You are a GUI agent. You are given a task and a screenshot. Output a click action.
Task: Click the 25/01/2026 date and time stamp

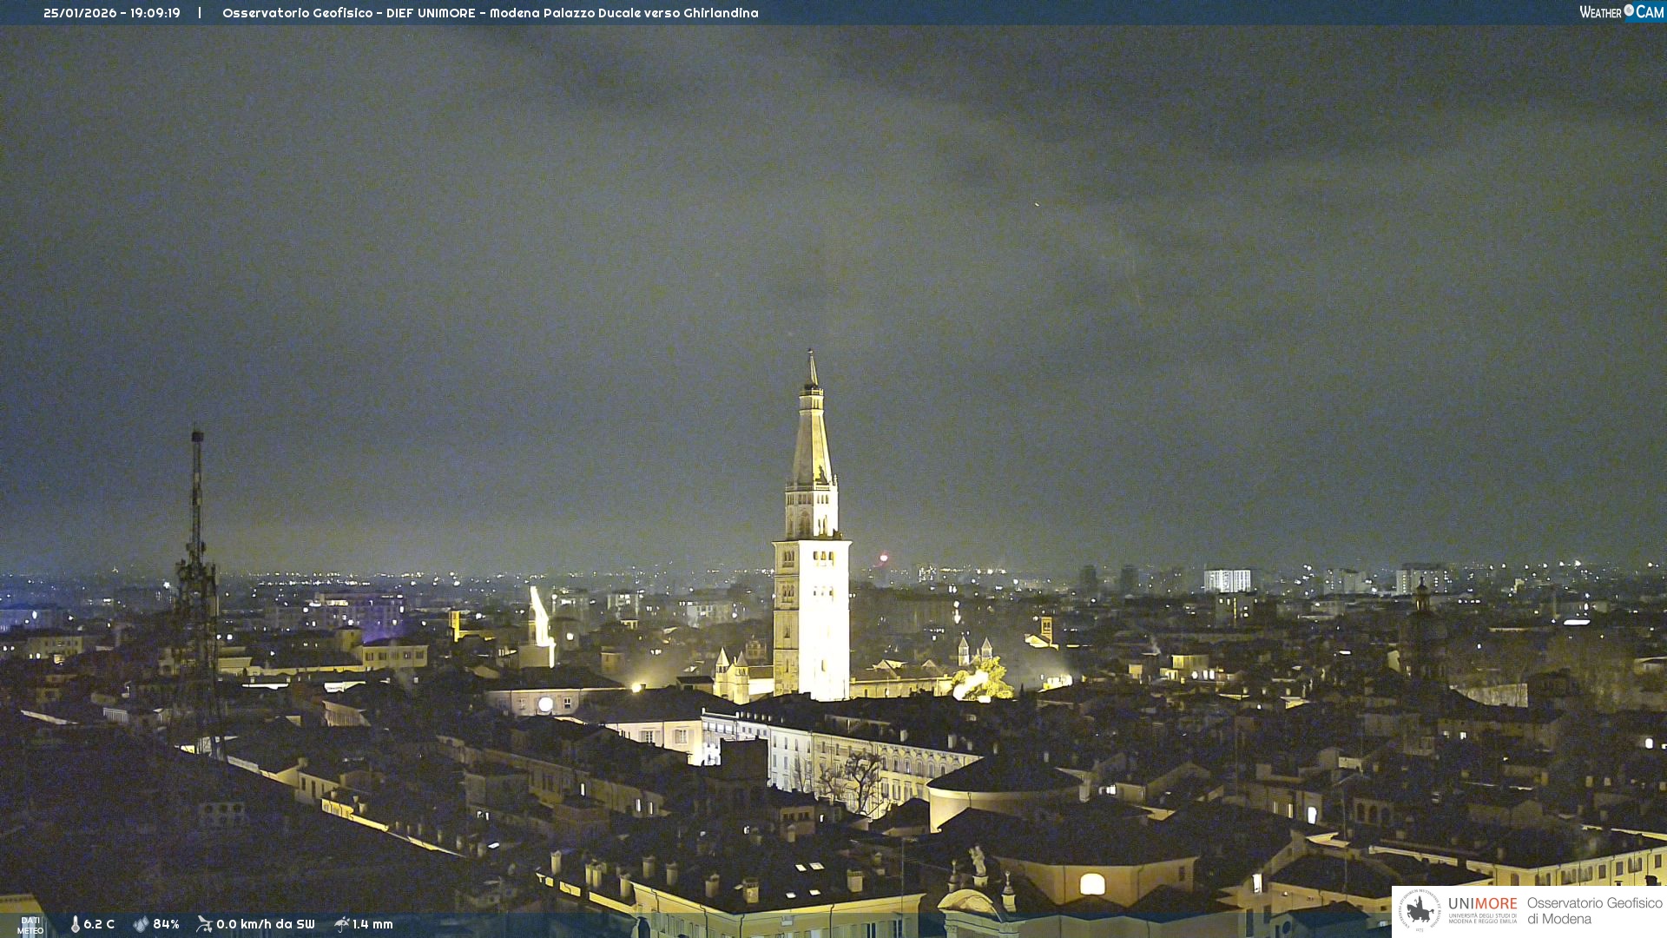click(112, 13)
